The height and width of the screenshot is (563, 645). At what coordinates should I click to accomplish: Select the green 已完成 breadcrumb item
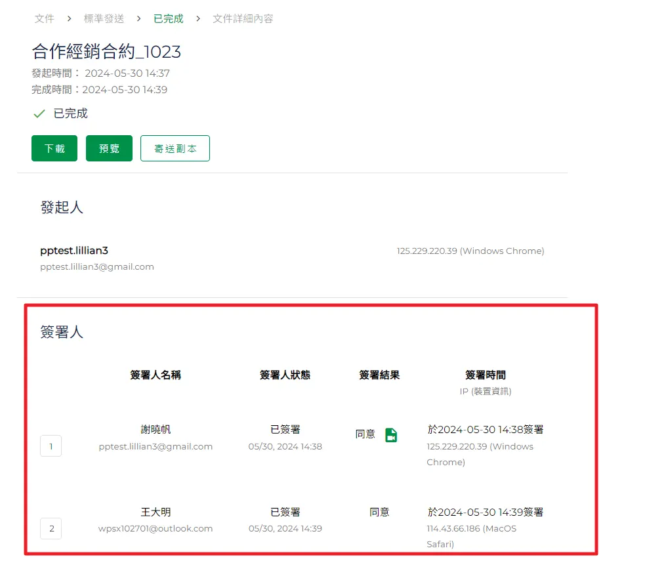pyautogui.click(x=168, y=19)
